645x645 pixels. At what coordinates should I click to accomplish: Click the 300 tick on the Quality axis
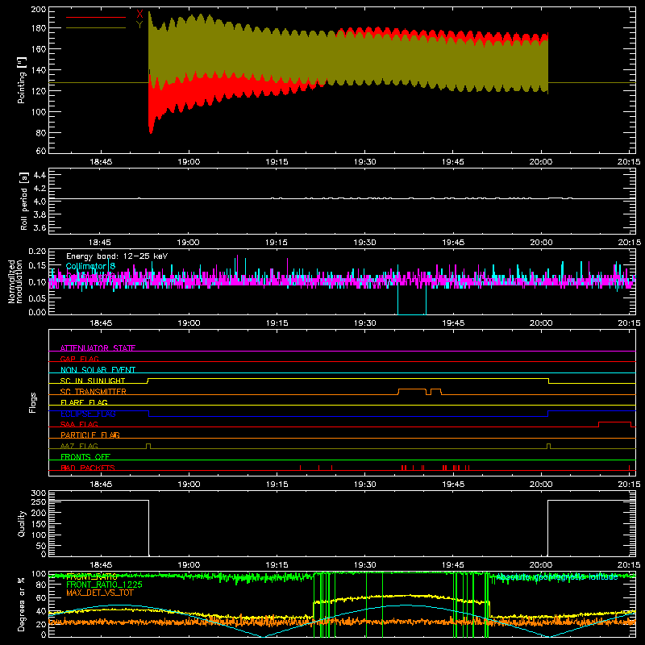coord(39,493)
